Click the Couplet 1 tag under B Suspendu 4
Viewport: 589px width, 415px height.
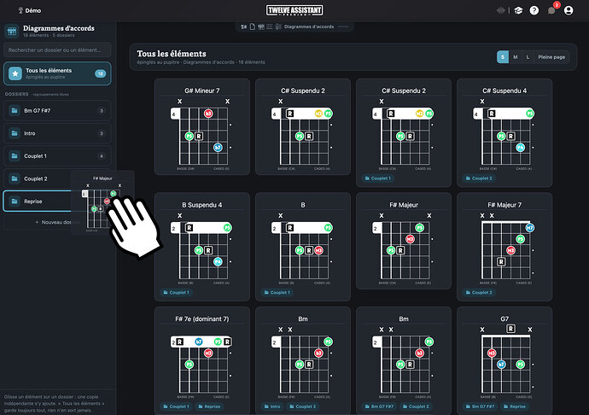coord(177,292)
